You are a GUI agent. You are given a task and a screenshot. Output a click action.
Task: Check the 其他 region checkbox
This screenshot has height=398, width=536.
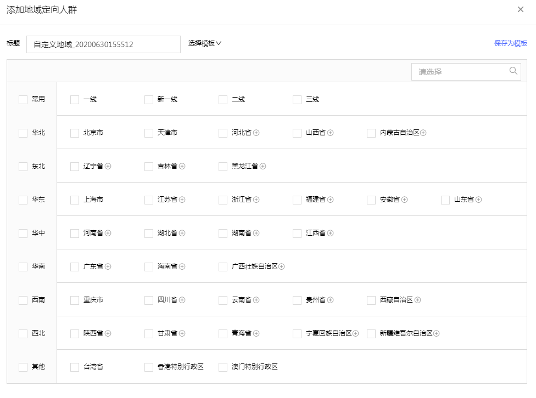[x=23, y=367]
